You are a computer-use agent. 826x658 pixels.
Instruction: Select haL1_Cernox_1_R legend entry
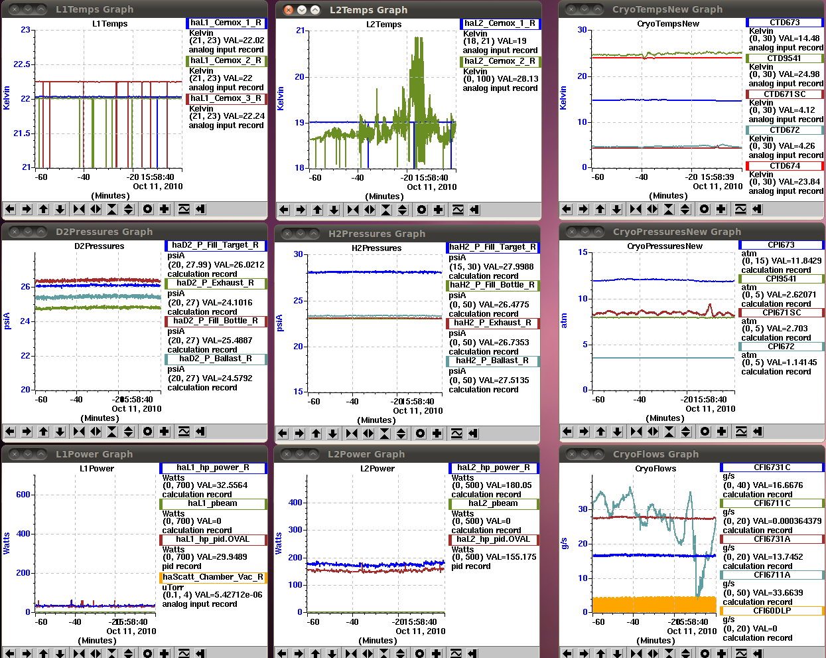(226, 23)
